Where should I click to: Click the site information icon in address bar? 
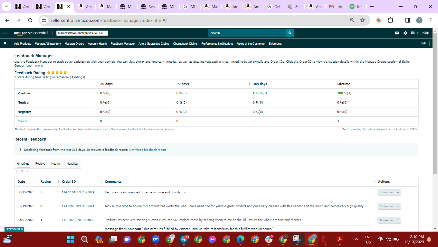(x=44, y=20)
